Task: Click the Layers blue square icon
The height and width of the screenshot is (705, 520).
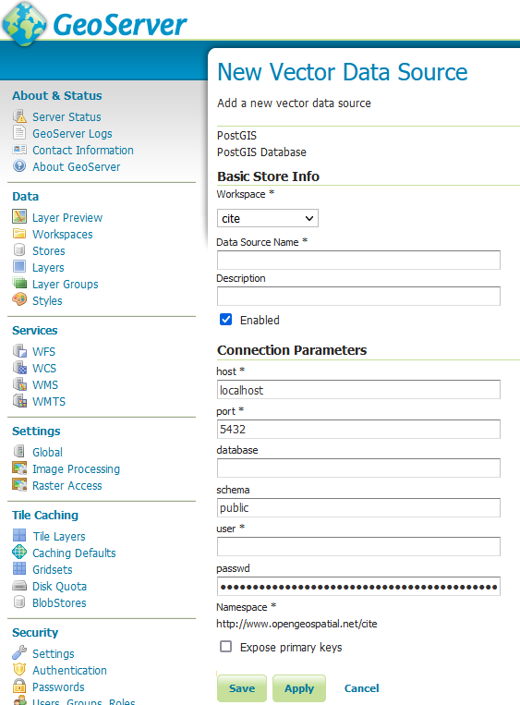Action: pos(19,267)
